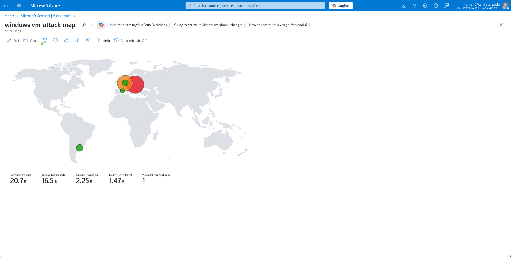Open portal settings gear
511x257 pixels.
(425, 6)
